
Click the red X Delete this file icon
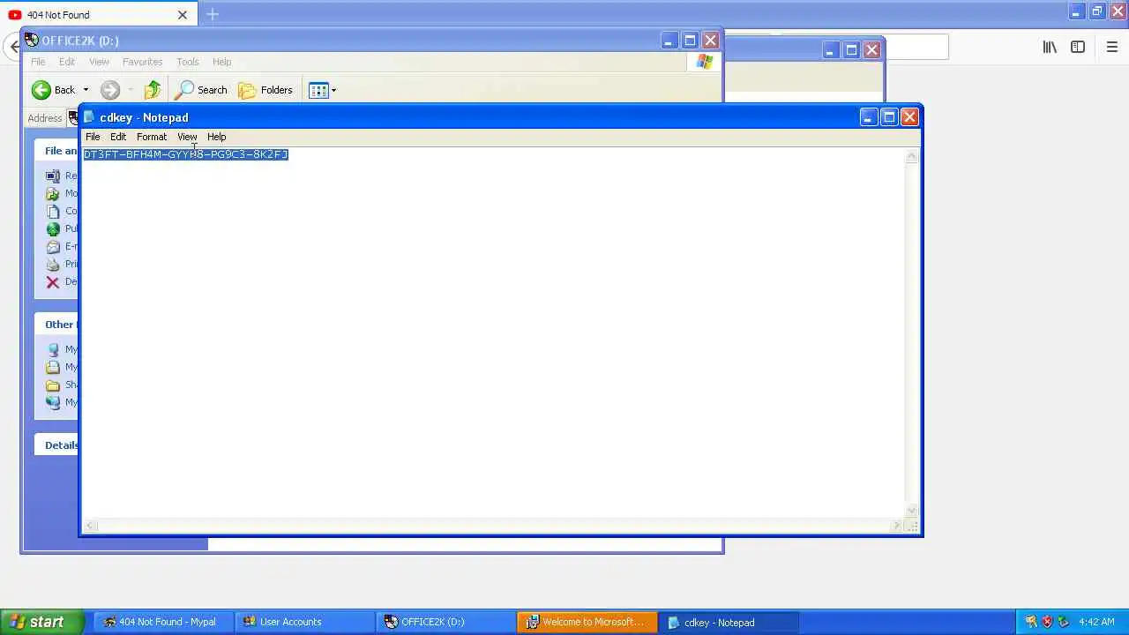[53, 281]
